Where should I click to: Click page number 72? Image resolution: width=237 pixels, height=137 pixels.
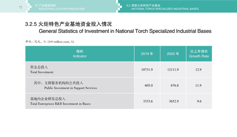point(20,7)
